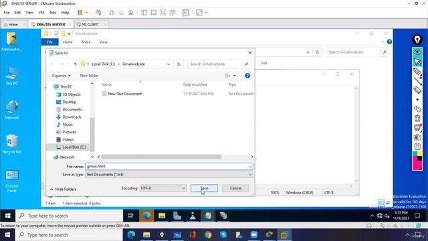The width and height of the screenshot is (428, 241).
Task: Open the Encoding UTF-8 dropdown
Action: click(x=163, y=188)
